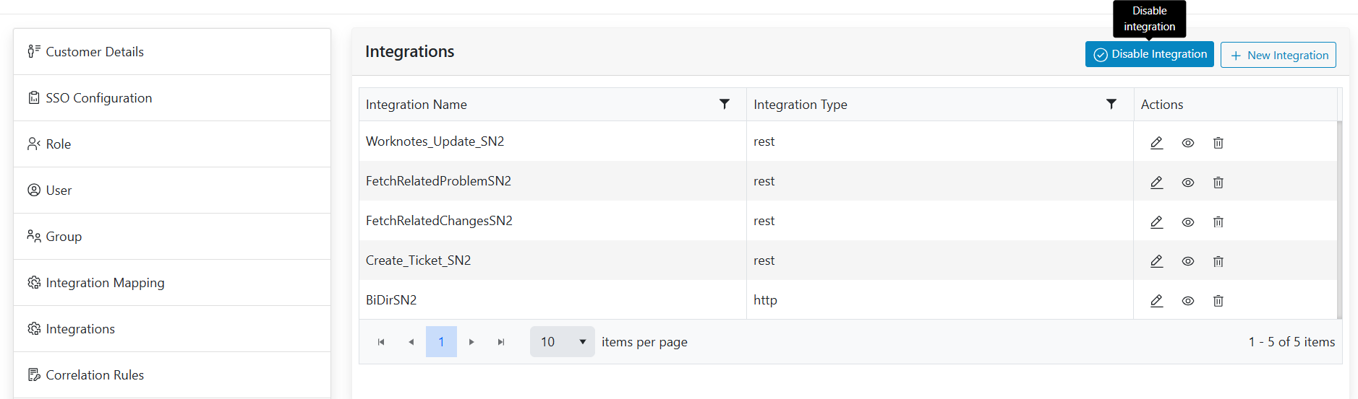Select page 1 in the pager
Image resolution: width=1358 pixels, height=399 pixels.
coord(441,342)
